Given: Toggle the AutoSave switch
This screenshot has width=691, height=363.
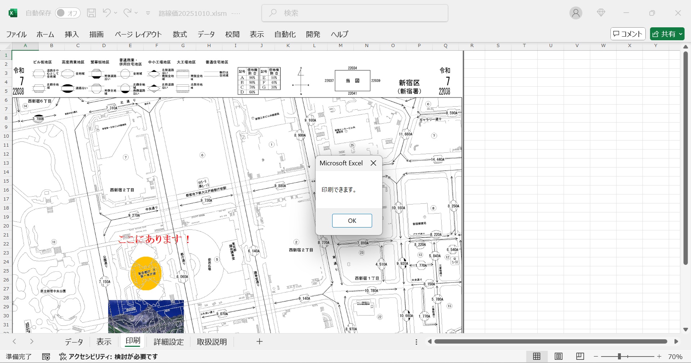Looking at the screenshot, I should [67, 13].
